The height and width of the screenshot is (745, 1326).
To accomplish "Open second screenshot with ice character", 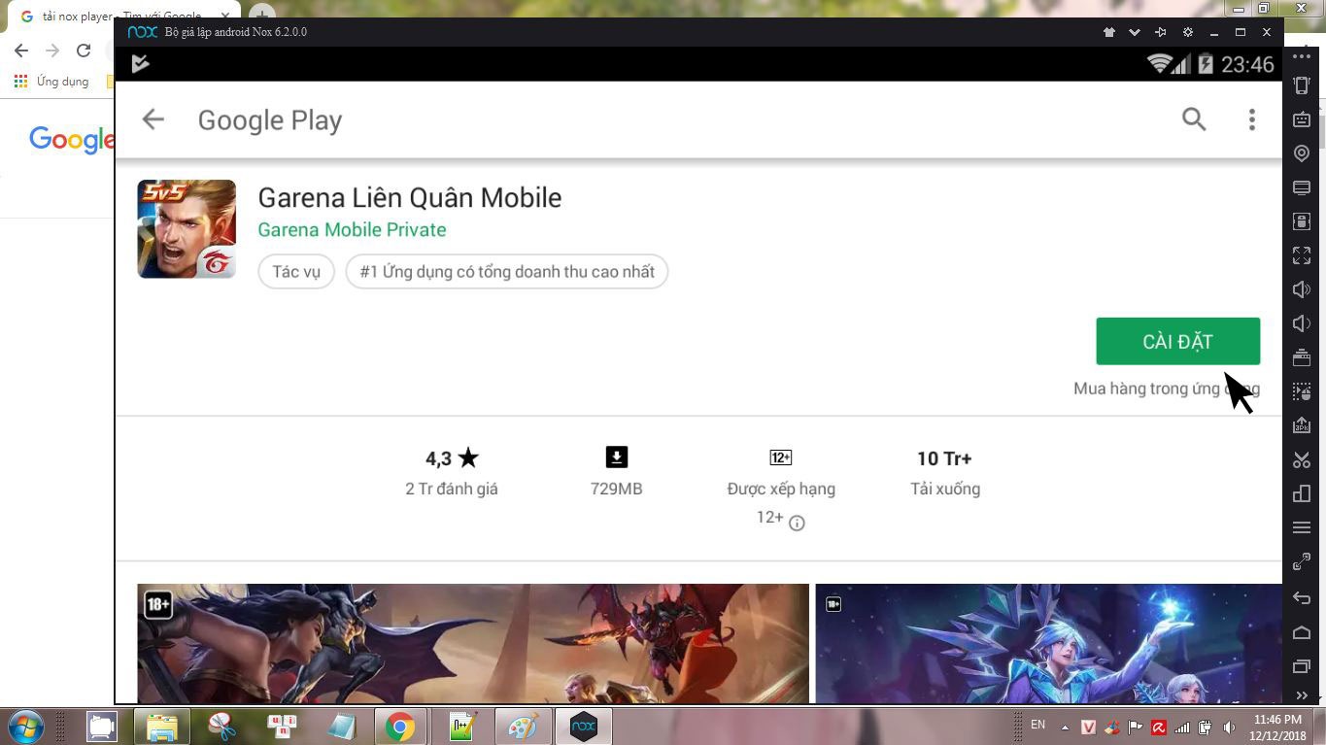I will coord(1049,643).
